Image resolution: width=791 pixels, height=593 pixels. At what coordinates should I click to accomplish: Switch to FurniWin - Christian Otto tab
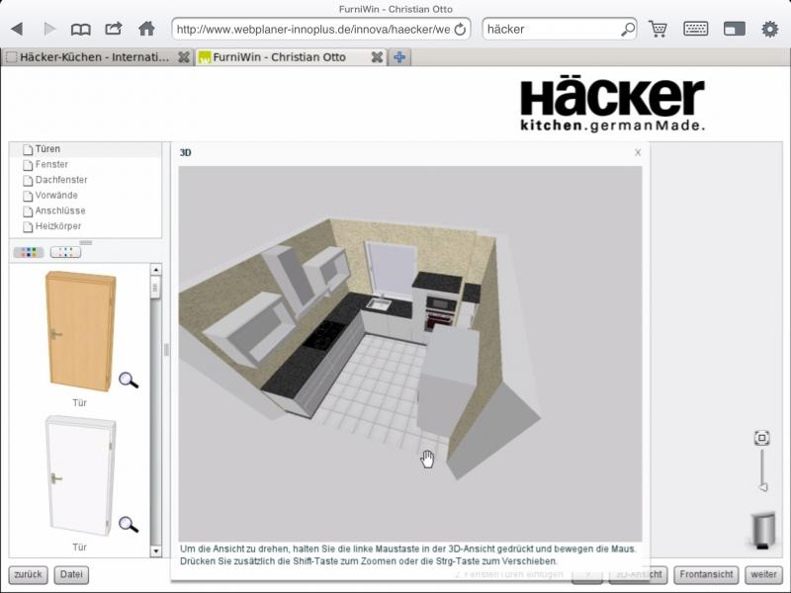[x=279, y=57]
